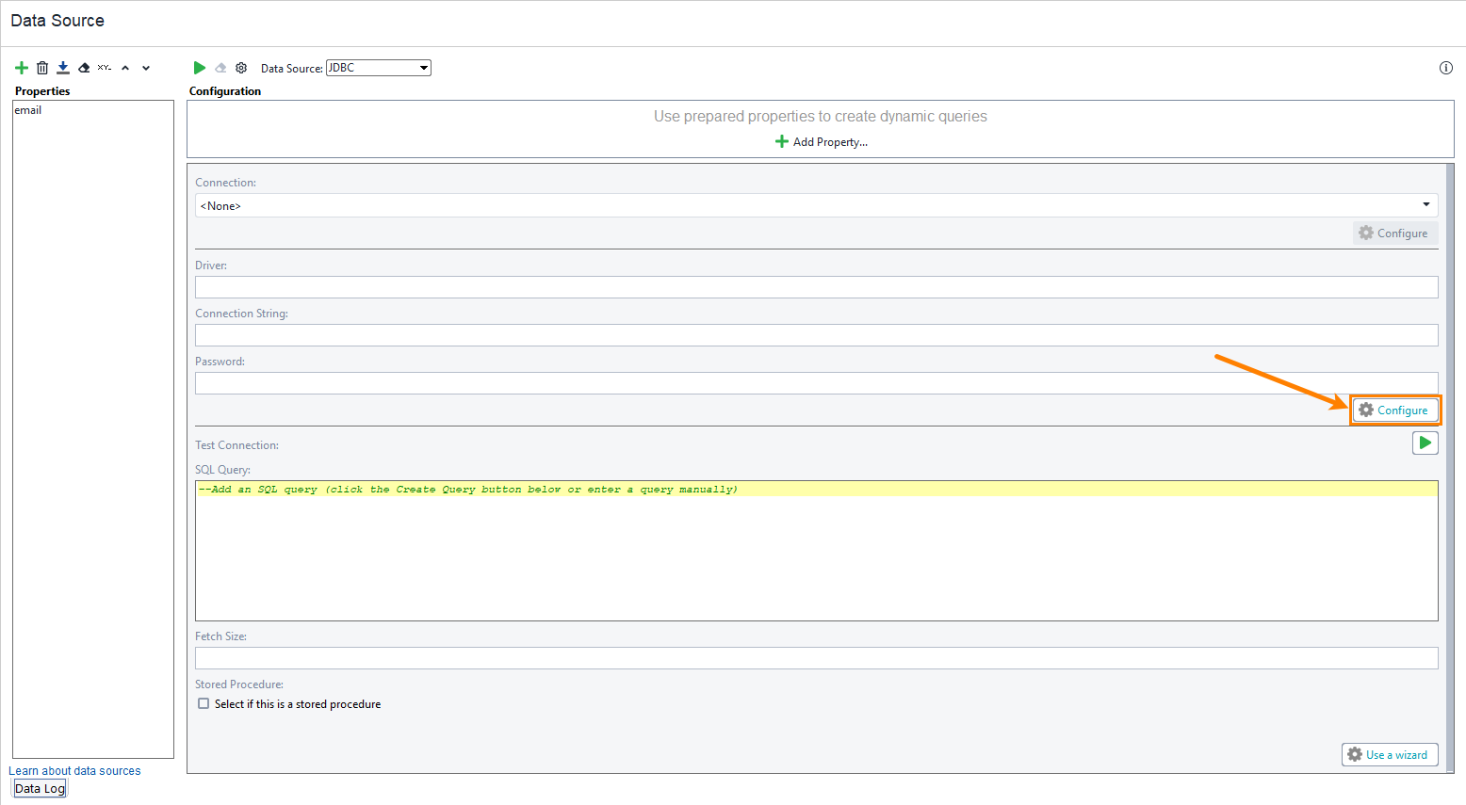Viewport: 1466px width, 805px height.
Task: Move the property up with the up arrow
Action: (125, 67)
